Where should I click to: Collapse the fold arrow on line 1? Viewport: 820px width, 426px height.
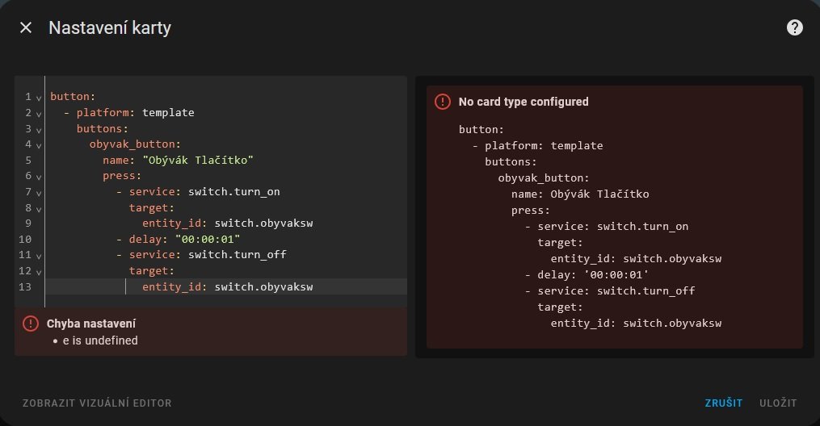(39, 98)
